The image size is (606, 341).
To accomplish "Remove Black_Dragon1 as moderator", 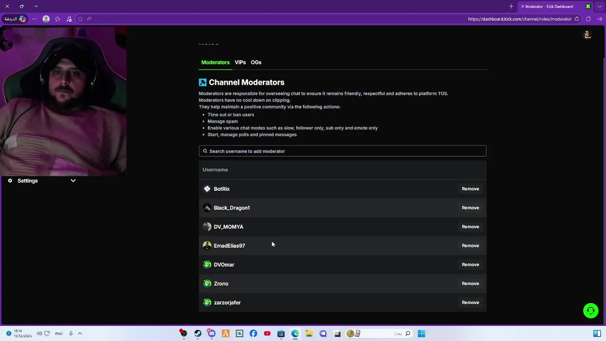I will pyautogui.click(x=470, y=208).
